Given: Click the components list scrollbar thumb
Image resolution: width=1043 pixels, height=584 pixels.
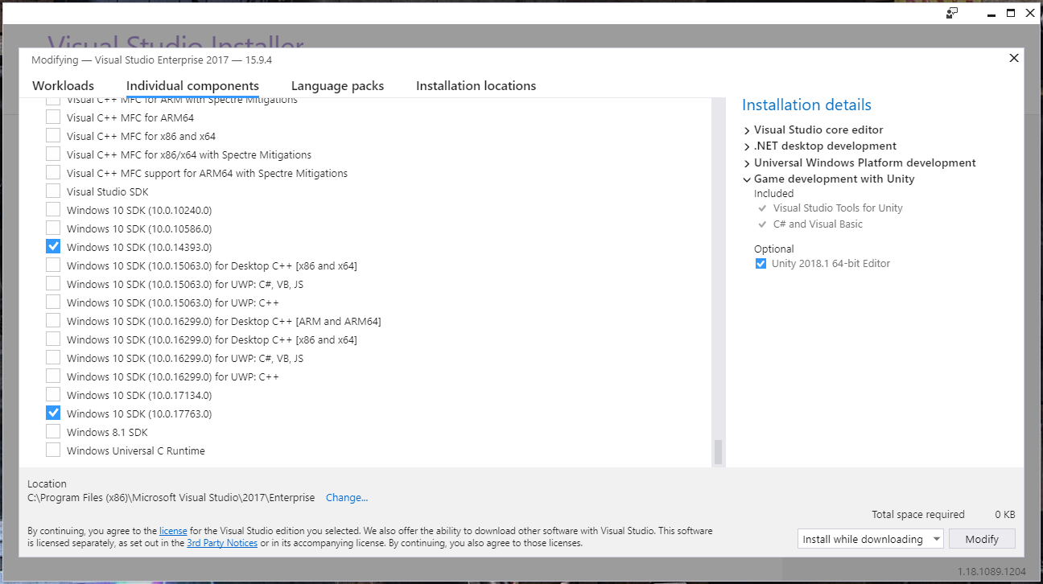Looking at the screenshot, I should click(x=718, y=452).
